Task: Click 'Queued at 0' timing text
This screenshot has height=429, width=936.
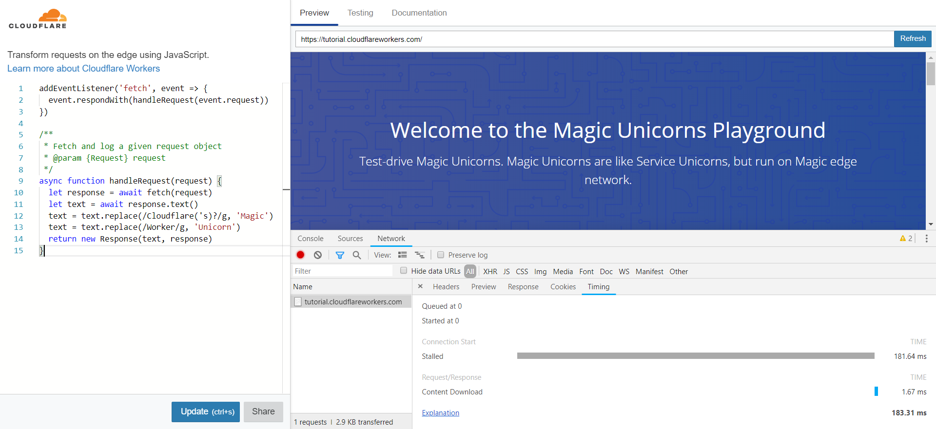Action: tap(442, 306)
